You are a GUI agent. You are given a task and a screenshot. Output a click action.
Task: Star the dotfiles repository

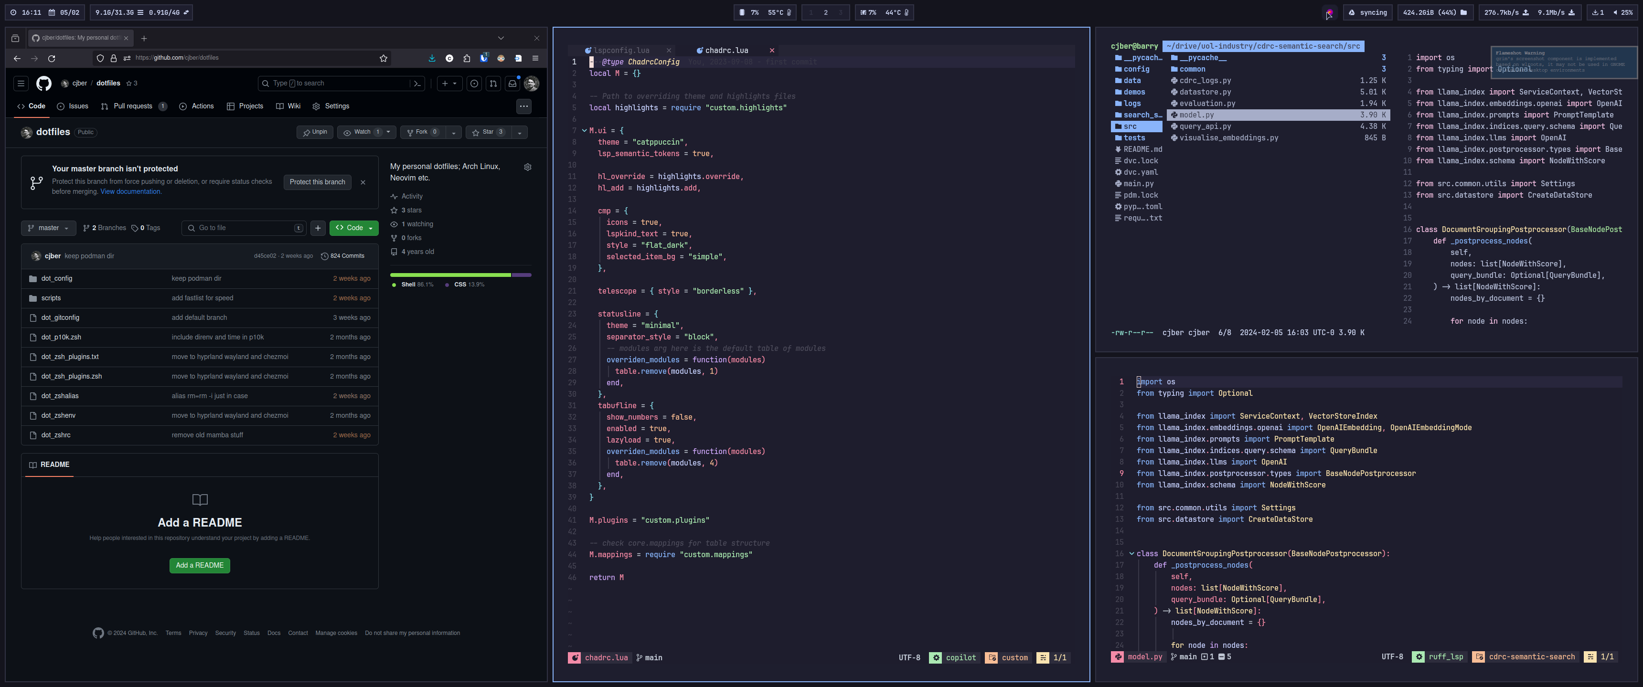click(488, 132)
